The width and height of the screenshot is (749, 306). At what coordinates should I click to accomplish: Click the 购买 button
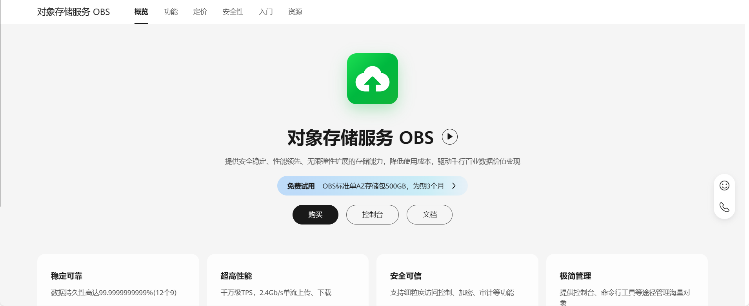[315, 215]
